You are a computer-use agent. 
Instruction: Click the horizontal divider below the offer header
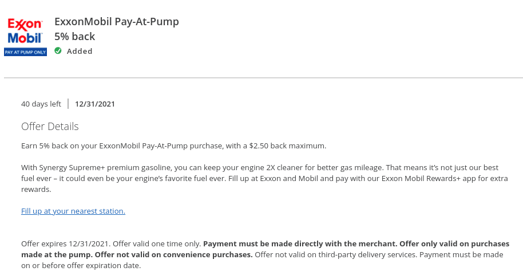tap(263, 78)
